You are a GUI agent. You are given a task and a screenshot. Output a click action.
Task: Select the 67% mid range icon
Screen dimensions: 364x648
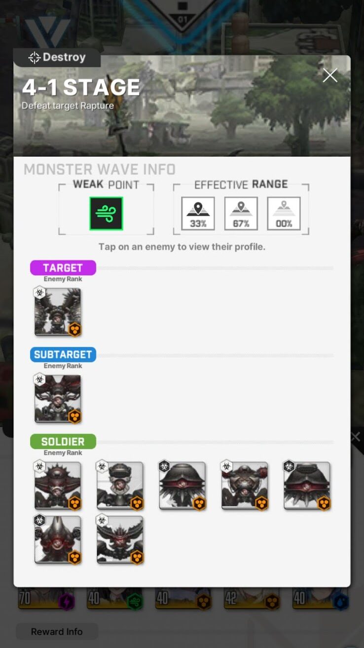[241, 213]
